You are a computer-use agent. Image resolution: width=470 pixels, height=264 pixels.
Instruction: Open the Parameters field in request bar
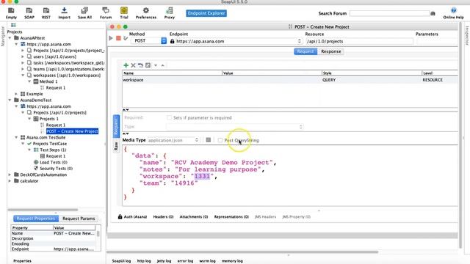click(437, 41)
